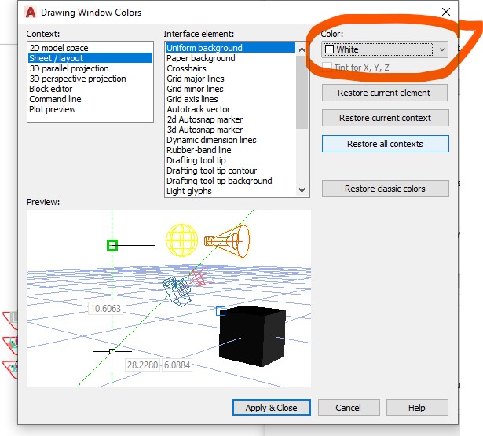Select Plot preview context

click(53, 109)
